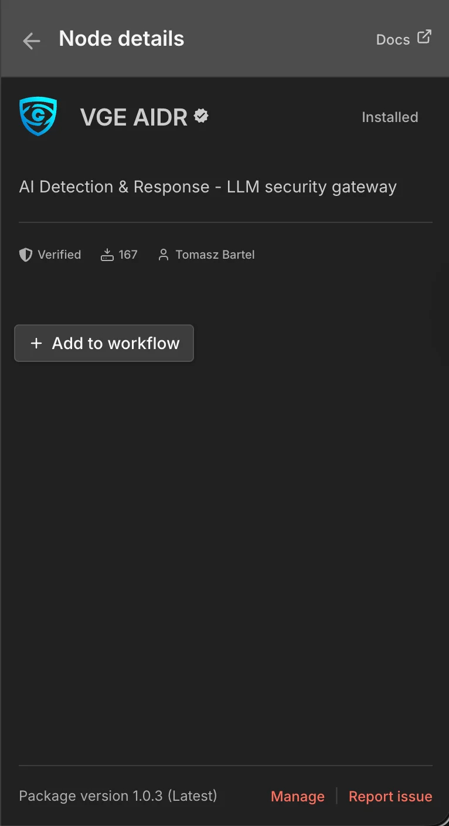Click the author name Tomasz Bartel
Image resolution: width=449 pixels, height=826 pixels.
(x=215, y=255)
